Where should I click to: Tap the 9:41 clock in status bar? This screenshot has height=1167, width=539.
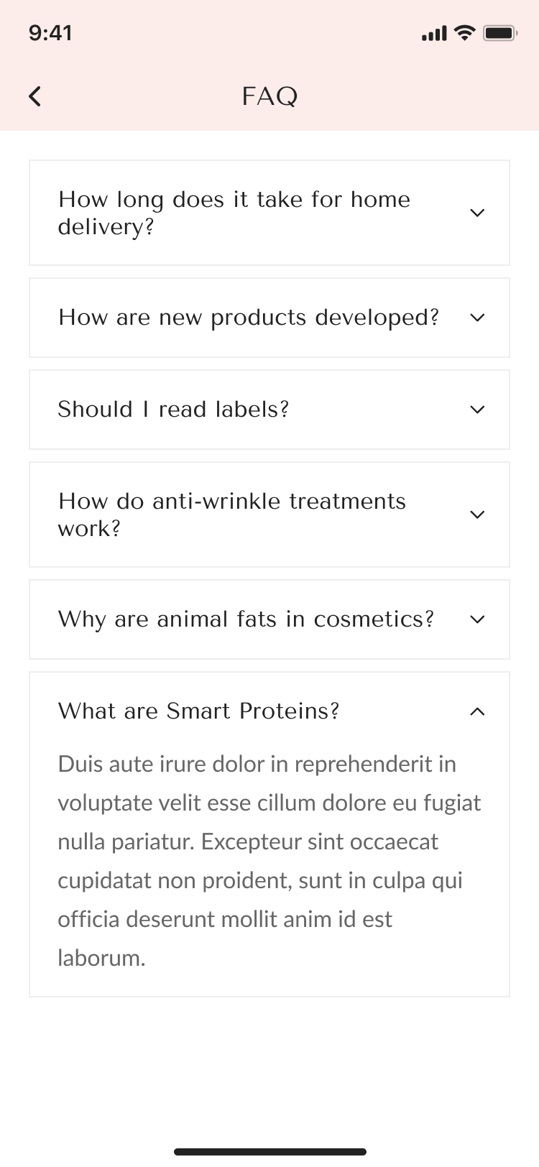coord(50,33)
